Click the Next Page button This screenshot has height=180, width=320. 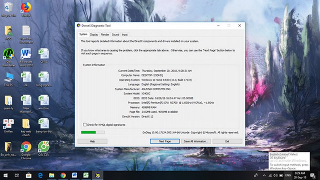pyautogui.click(x=164, y=141)
